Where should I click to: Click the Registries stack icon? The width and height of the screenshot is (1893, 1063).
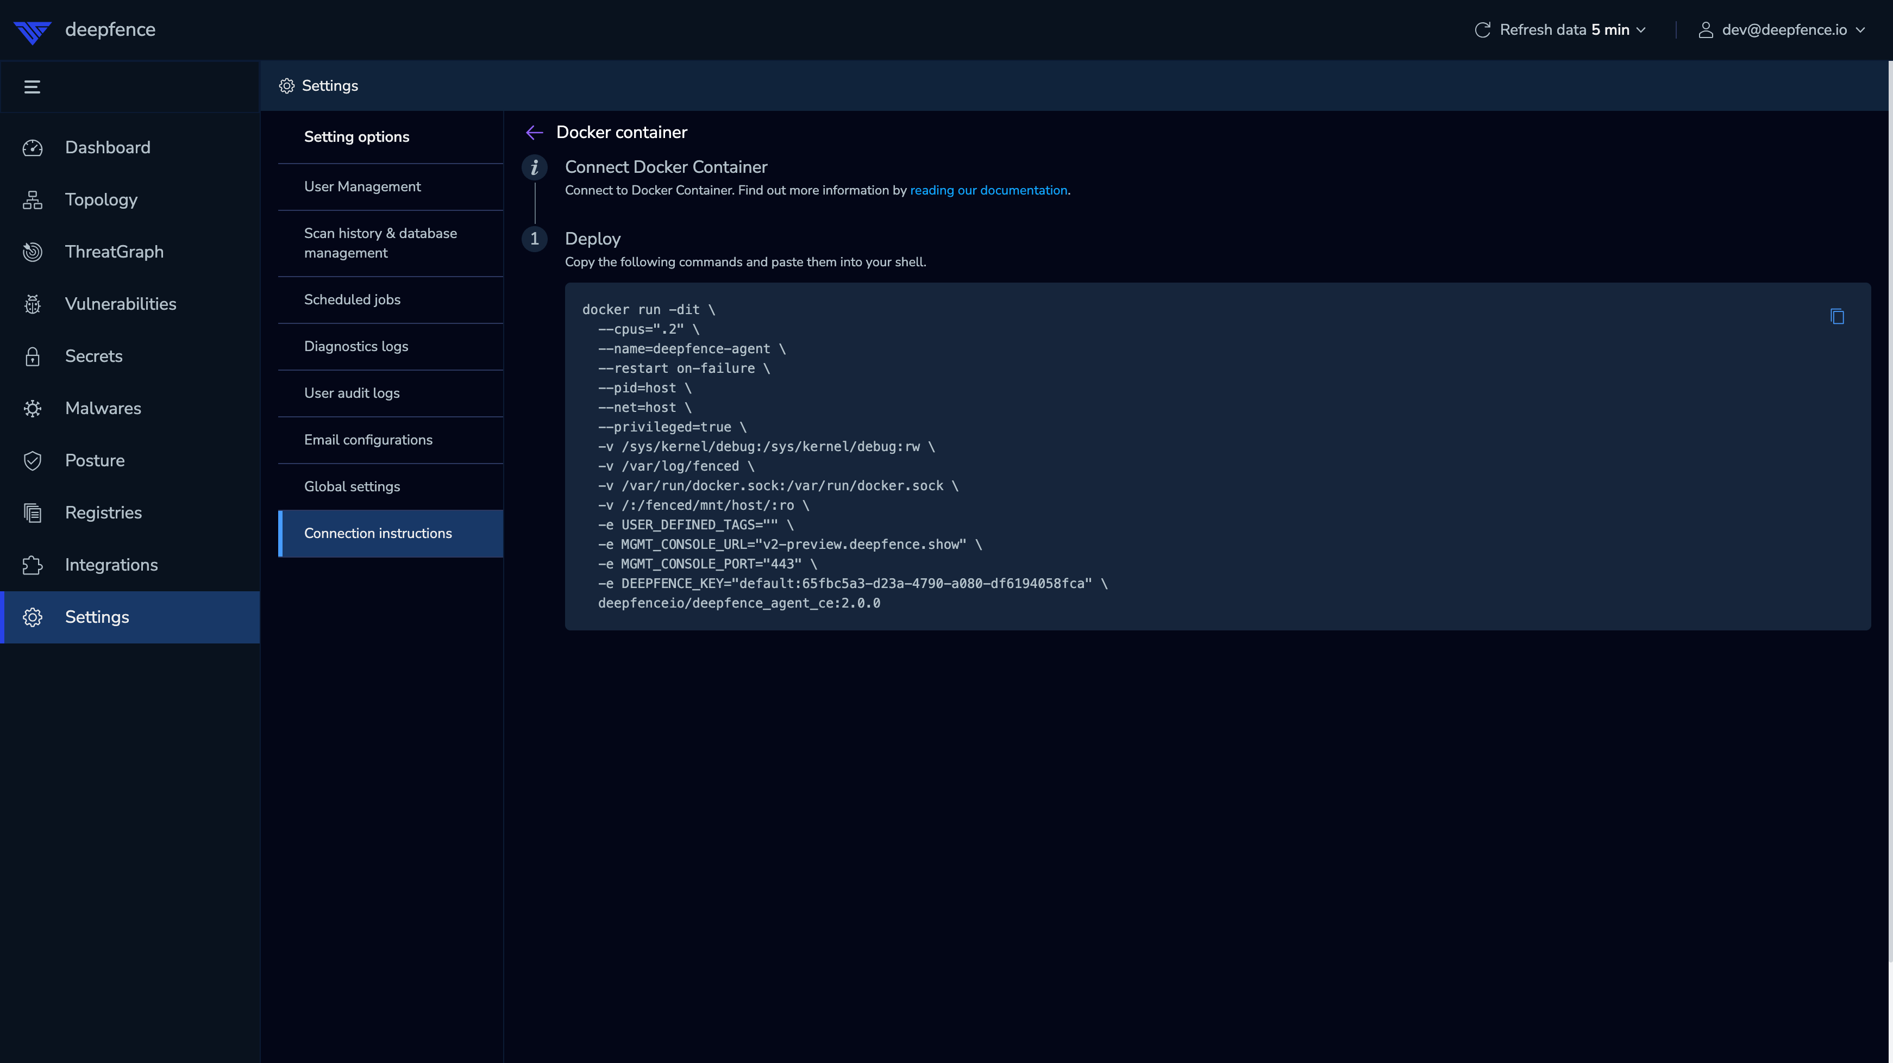click(33, 513)
